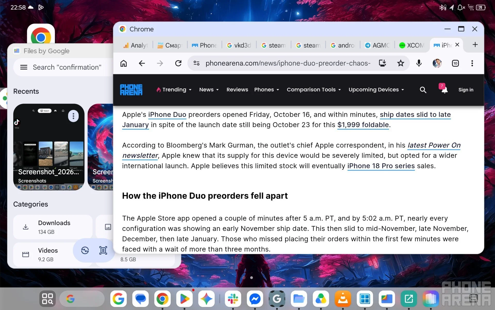Open Files by Google hamburger menu
This screenshot has width=495, height=310.
(24, 67)
